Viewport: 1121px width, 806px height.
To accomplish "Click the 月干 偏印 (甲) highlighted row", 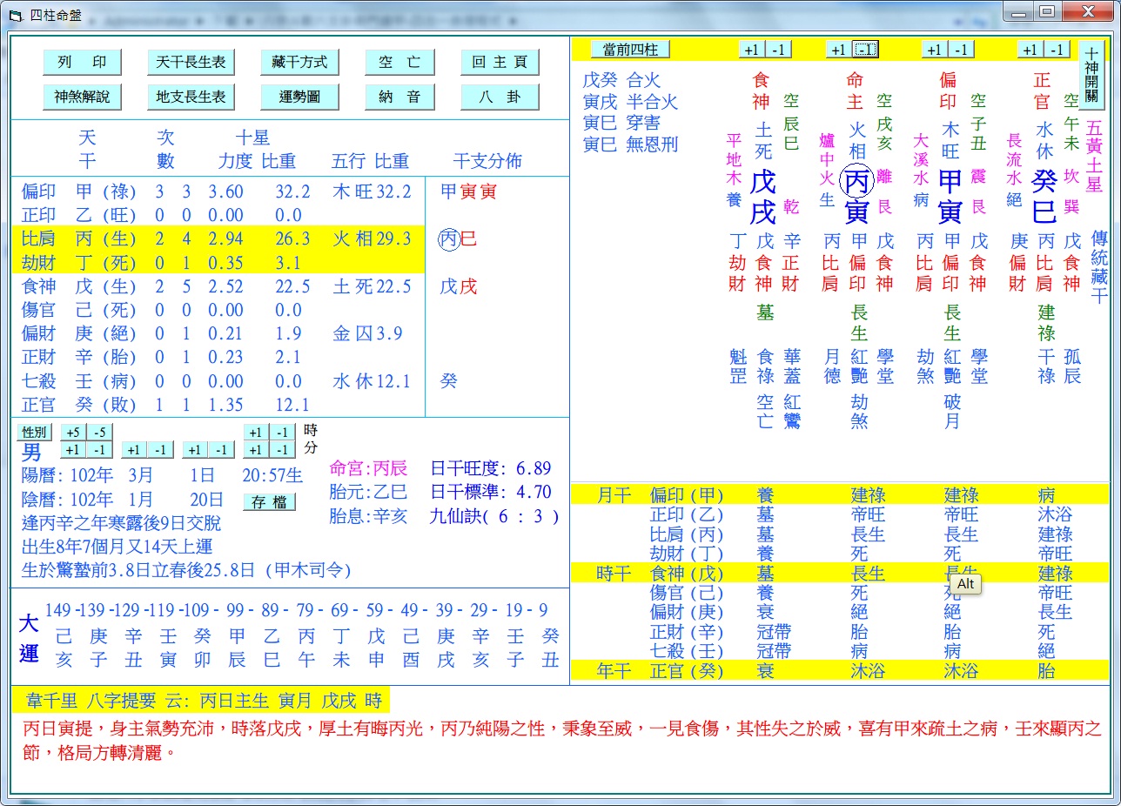I will (840, 495).
